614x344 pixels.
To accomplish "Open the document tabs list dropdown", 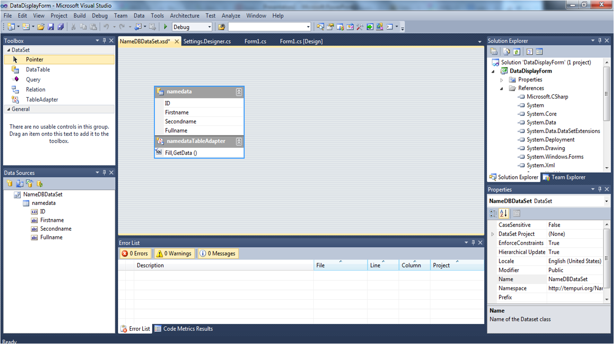I will click(x=480, y=42).
